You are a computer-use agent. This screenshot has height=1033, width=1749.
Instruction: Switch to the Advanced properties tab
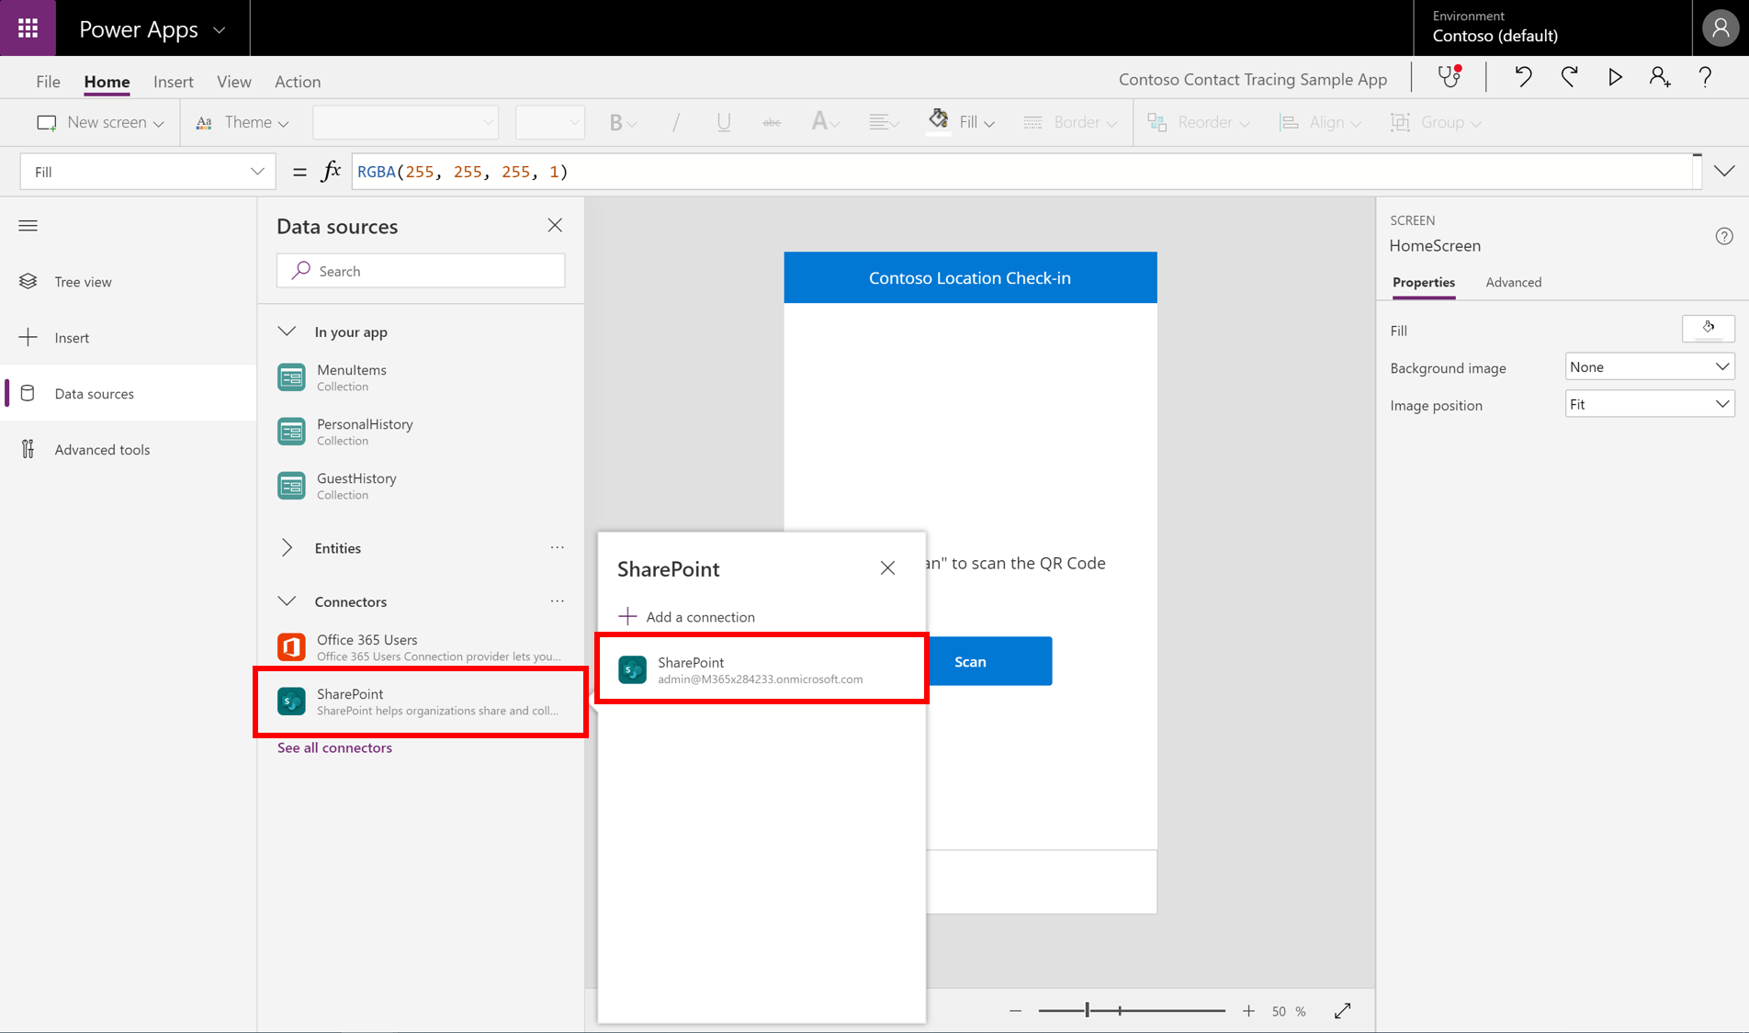click(x=1514, y=282)
